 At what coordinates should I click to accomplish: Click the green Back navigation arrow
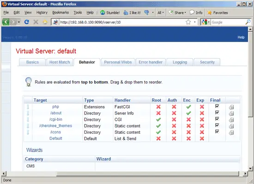(x=6, y=22)
